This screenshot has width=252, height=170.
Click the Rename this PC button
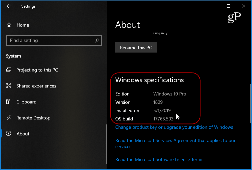tap(136, 48)
